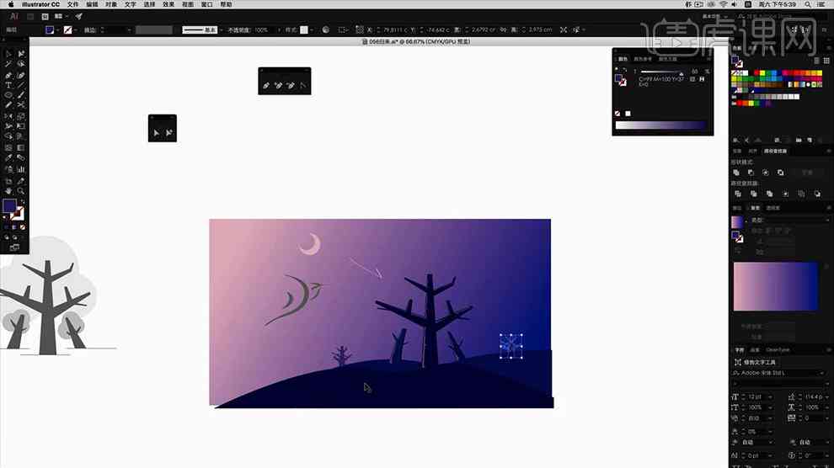This screenshot has width=834, height=468.
Task: Select the Type tool
Action: tap(8, 85)
